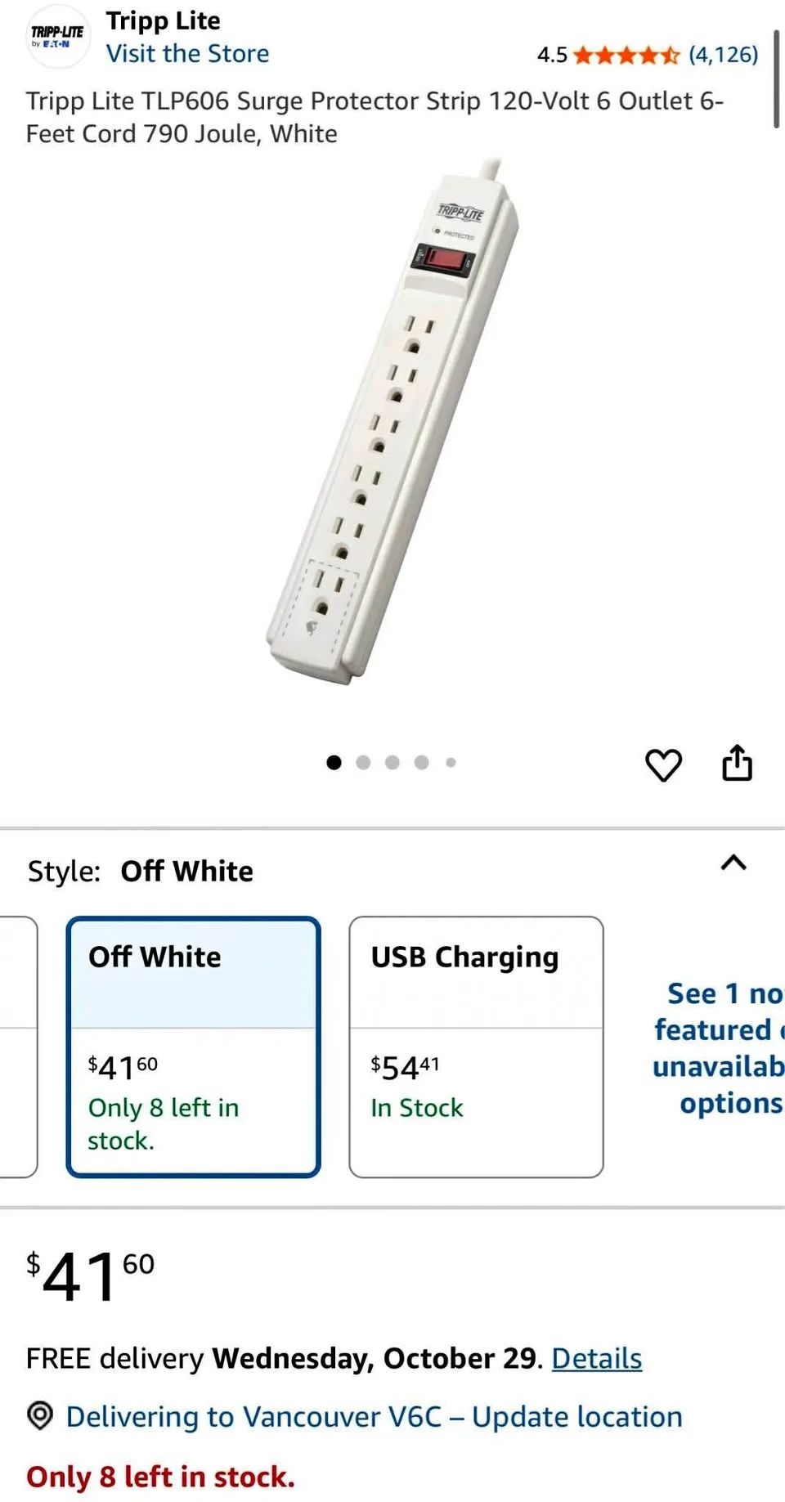This screenshot has height=1502, width=785.
Task: Select the last image carousel dot
Action: (x=451, y=762)
